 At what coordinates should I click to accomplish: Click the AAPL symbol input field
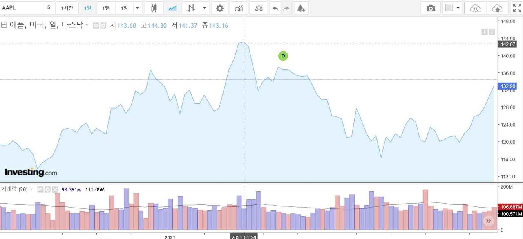click(x=21, y=8)
